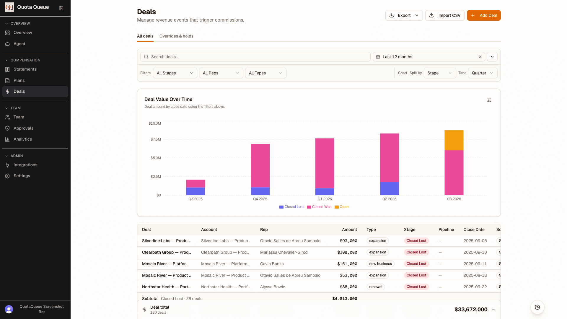This screenshot has height=319, width=567.
Task: Toggle Closed Won legend swatch
Action: (309, 207)
